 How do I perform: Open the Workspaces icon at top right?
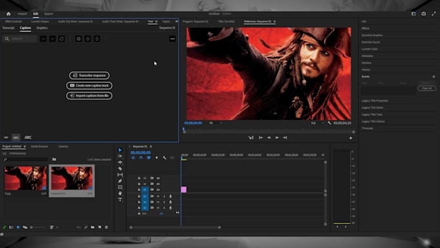(413, 14)
